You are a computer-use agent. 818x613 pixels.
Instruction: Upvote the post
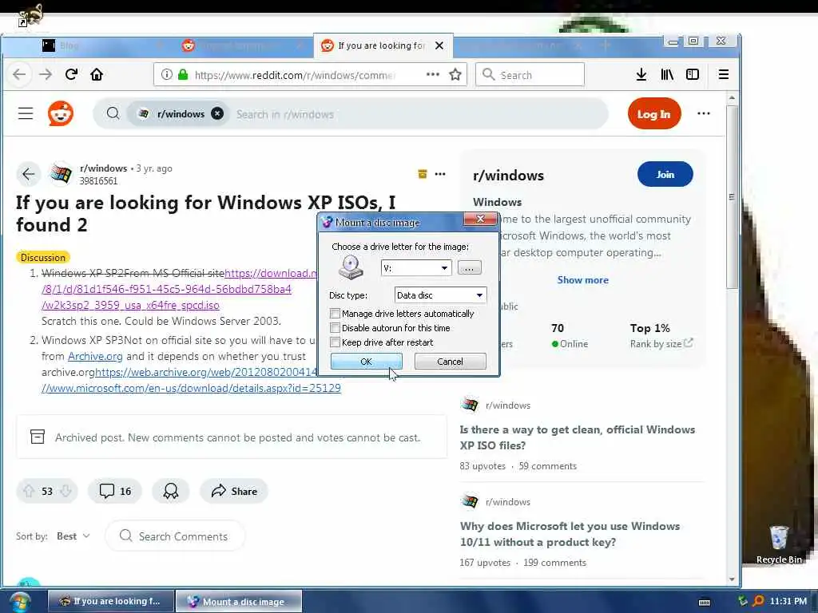pos(29,491)
